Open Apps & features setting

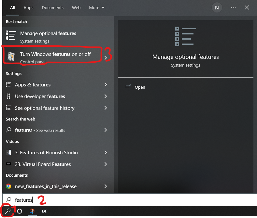(x=58, y=84)
